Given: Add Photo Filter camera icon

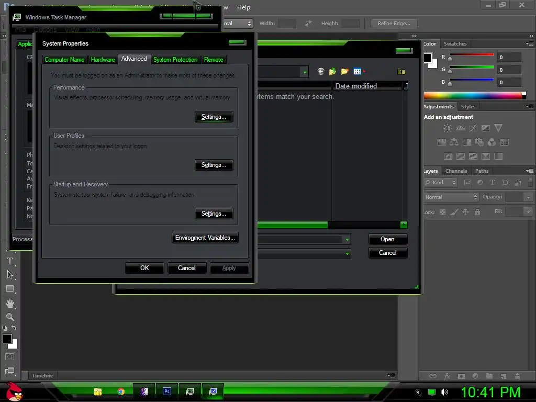Looking at the screenshot, I should pyautogui.click(x=479, y=142).
